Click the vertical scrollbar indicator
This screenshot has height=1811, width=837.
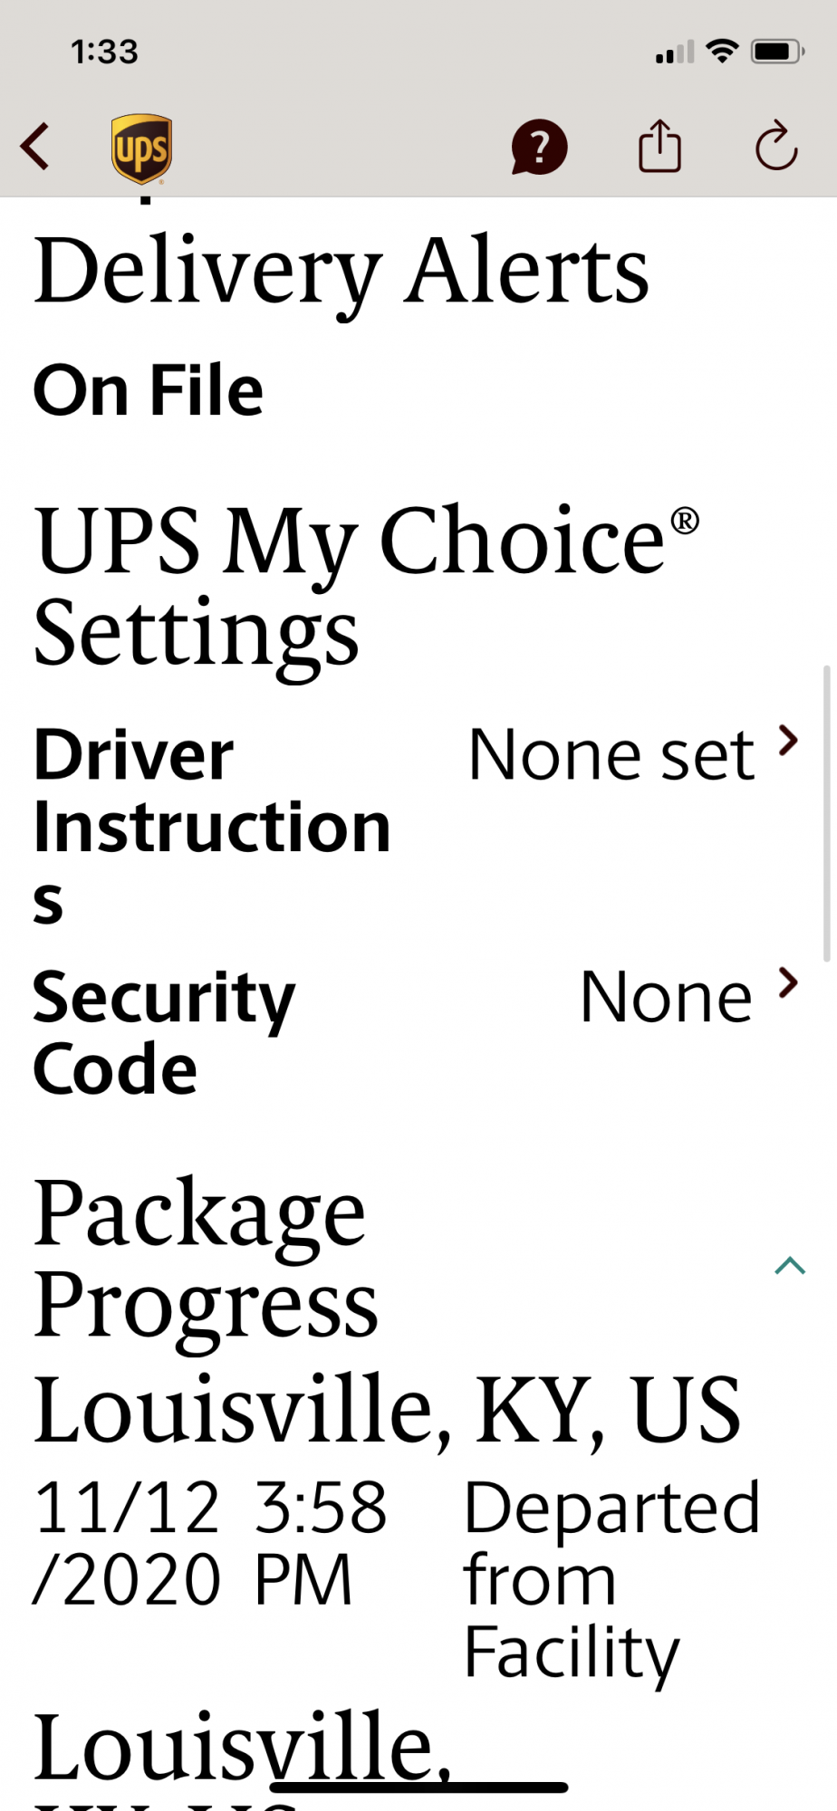(x=826, y=813)
